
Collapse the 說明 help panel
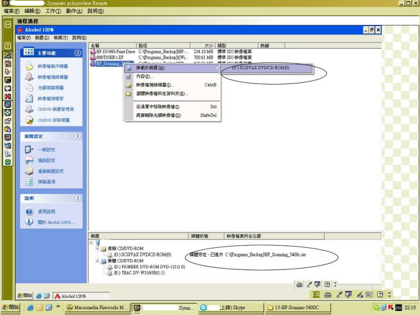(x=78, y=198)
